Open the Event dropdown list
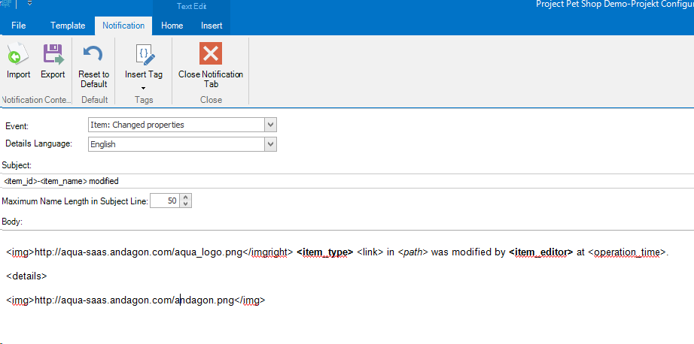 [271, 125]
